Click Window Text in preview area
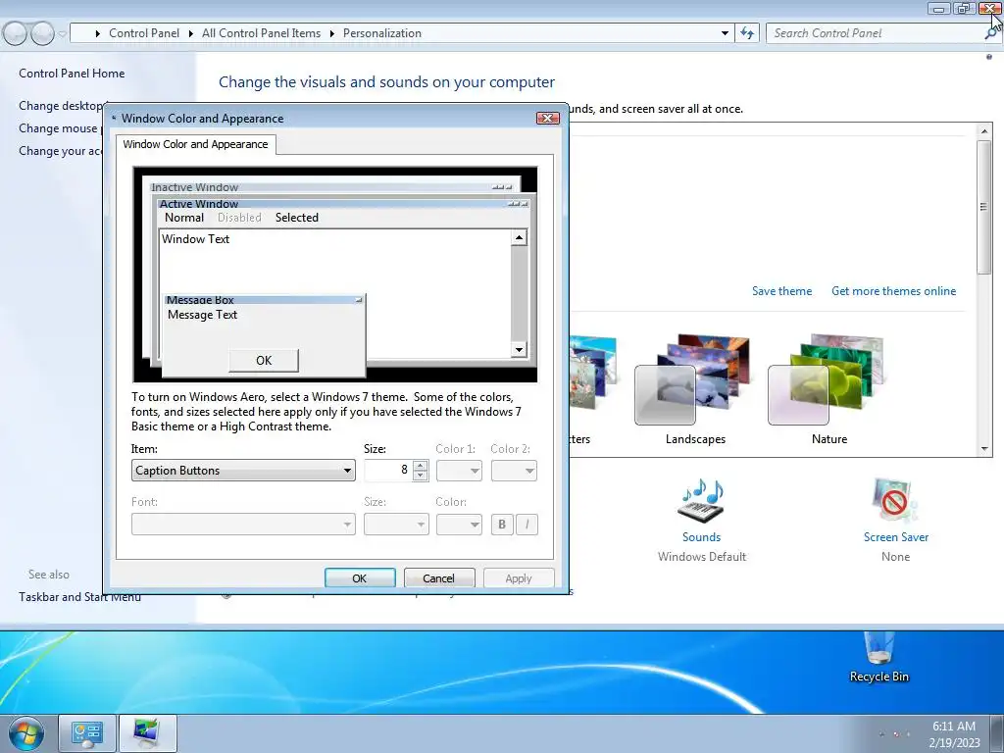Screen dimensions: 1004x753 tap(195, 239)
